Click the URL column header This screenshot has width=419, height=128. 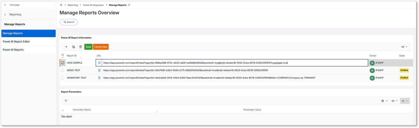(99, 56)
